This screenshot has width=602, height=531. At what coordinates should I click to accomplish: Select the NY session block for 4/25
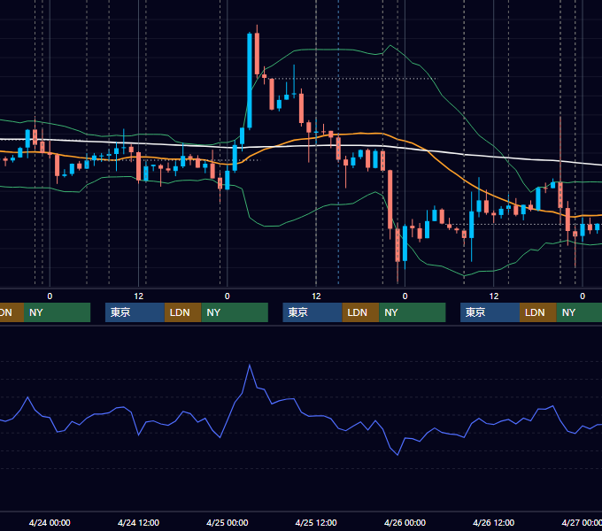click(413, 312)
